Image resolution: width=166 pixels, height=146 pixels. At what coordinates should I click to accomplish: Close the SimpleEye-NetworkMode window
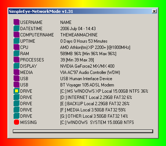pos(154,11)
